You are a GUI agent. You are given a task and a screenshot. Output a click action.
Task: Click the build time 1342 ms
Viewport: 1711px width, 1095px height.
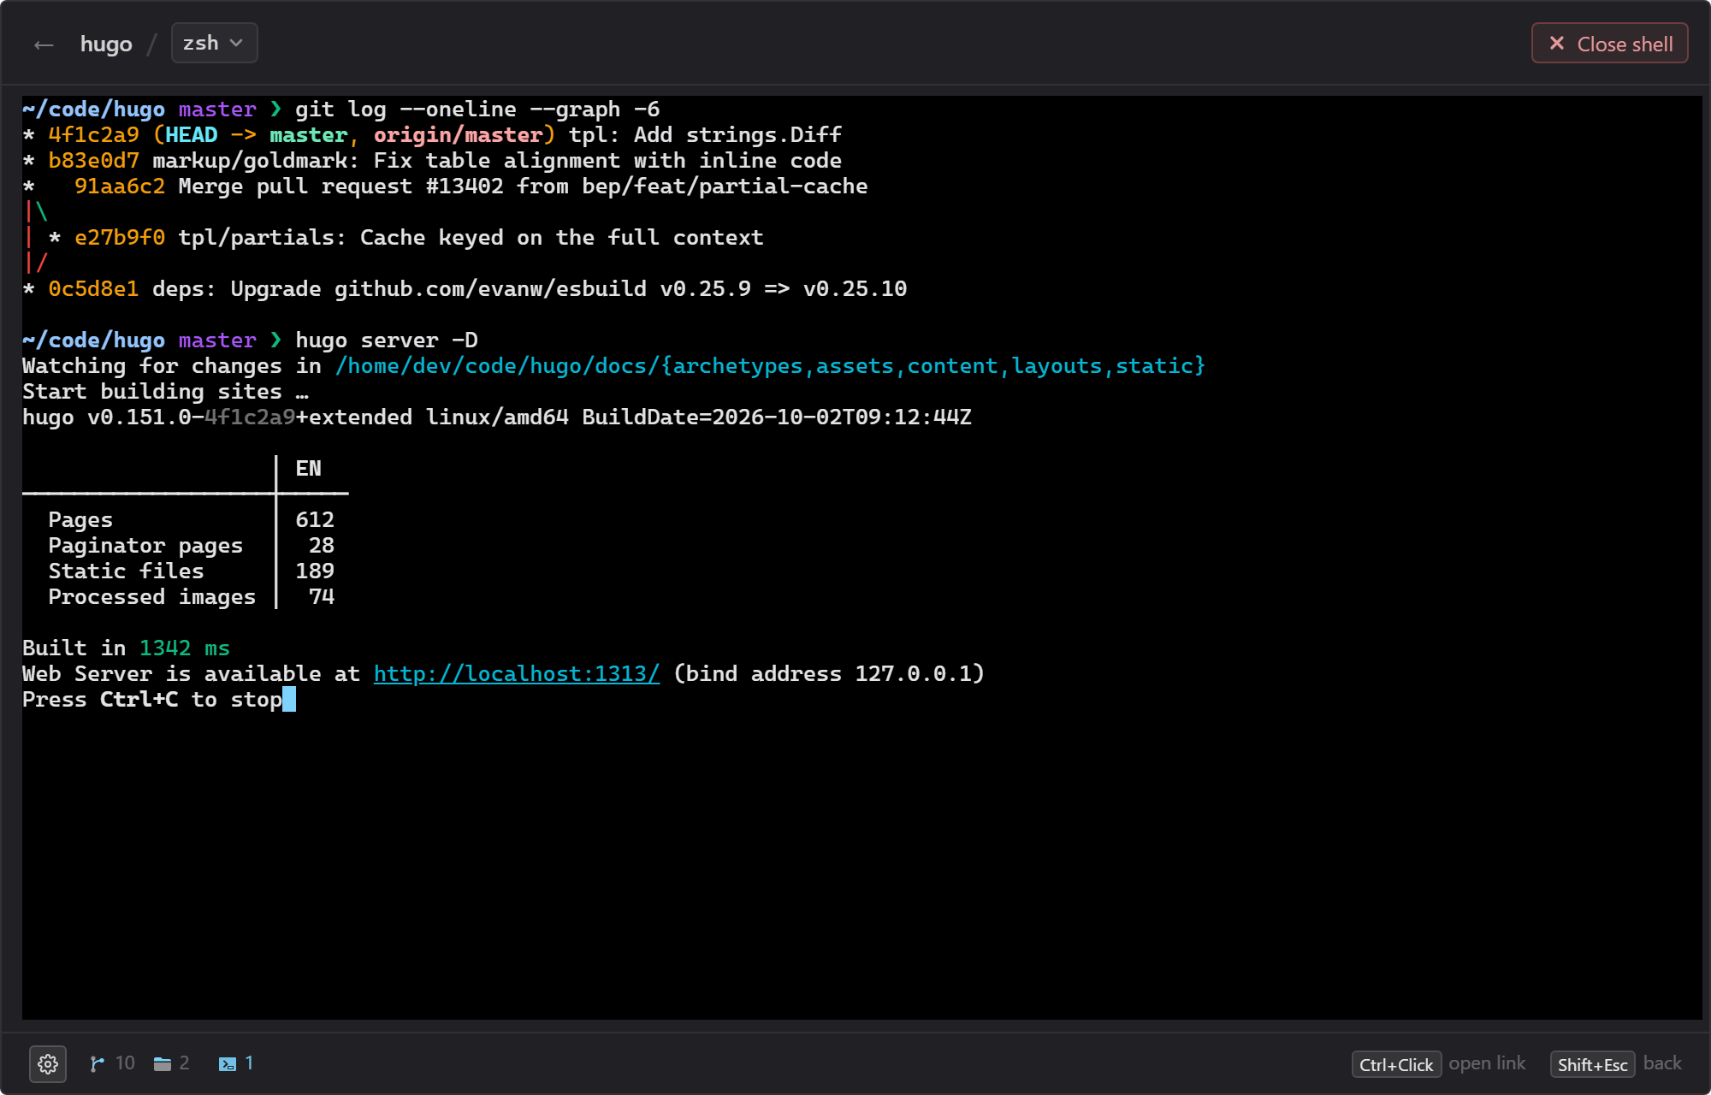pos(185,648)
